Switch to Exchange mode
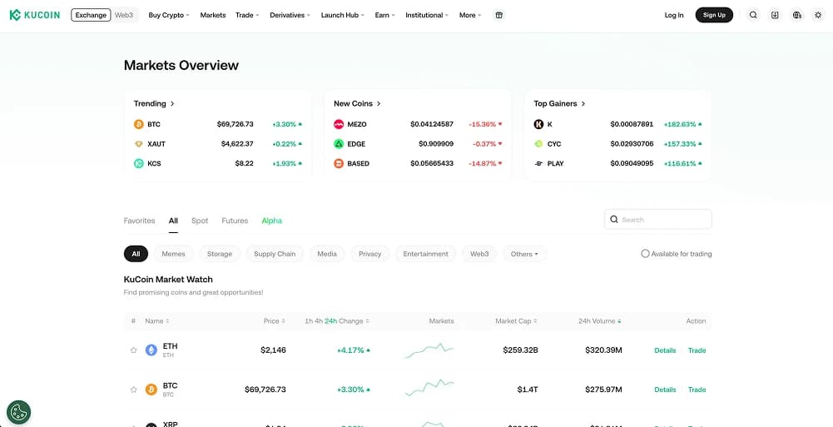The width and height of the screenshot is (833, 427). [x=91, y=15]
